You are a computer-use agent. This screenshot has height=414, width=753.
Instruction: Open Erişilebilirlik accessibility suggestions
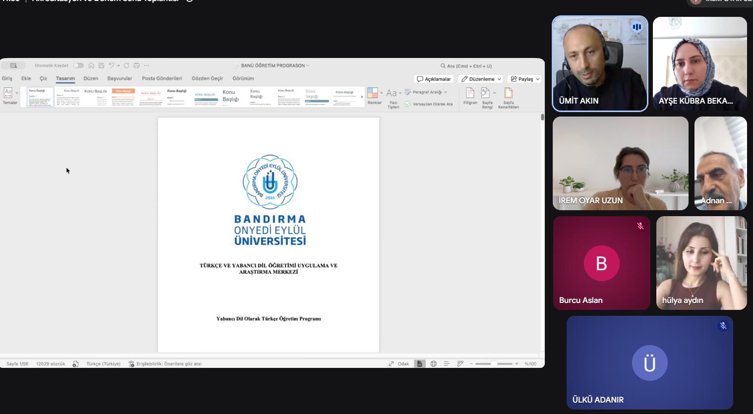click(165, 364)
